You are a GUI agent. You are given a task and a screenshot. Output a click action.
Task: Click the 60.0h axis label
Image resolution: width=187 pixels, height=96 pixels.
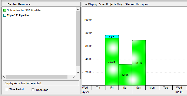(x=89, y=46)
